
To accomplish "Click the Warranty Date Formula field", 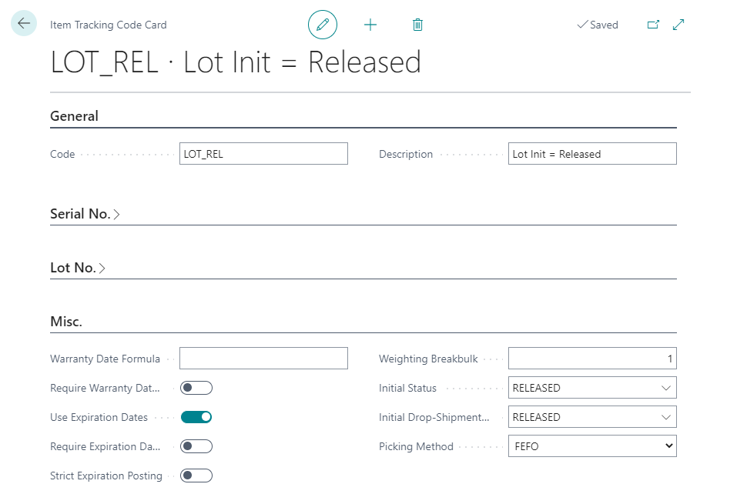I will coord(263,359).
